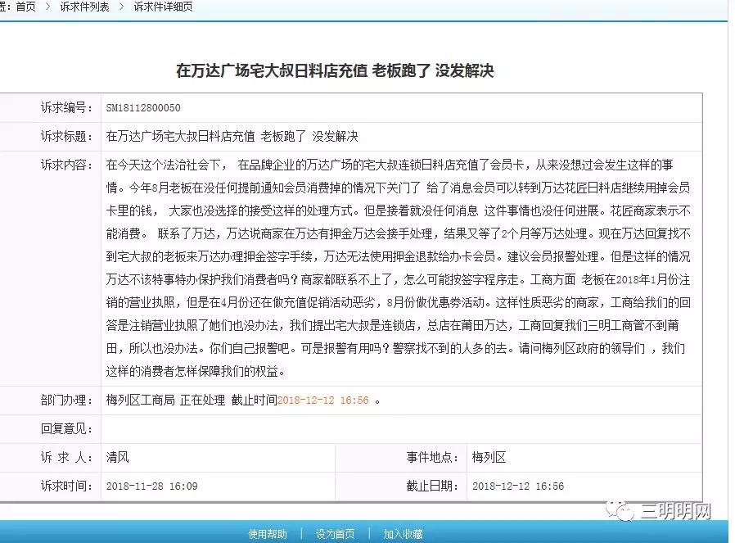Click the 回复意见 label
Image resolution: width=735 pixels, height=543 pixels.
[66, 428]
